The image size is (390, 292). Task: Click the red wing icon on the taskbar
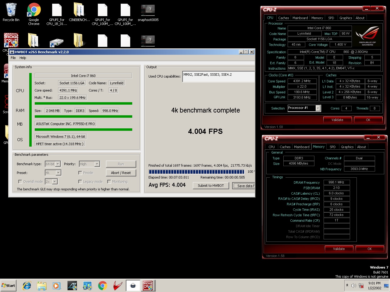[x=118, y=286]
